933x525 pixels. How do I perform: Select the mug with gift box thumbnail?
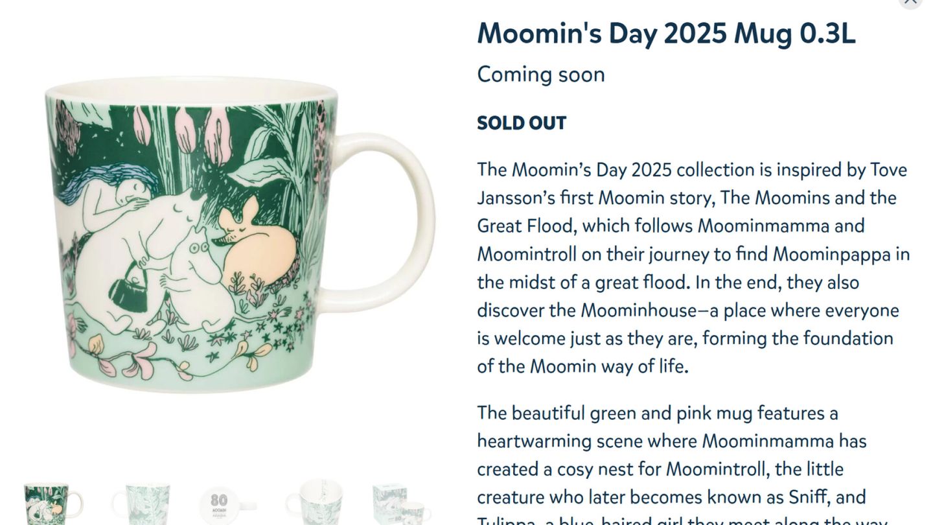[x=402, y=504]
